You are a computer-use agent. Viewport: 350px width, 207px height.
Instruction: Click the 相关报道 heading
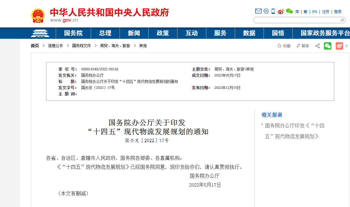(272, 115)
